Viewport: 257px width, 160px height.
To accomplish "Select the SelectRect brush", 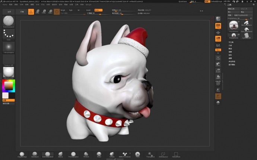I will (x=176, y=154).
